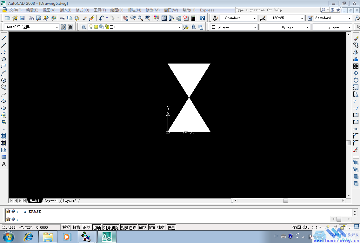Open the Windows Start menu
The image size is (360, 243).
point(9,237)
